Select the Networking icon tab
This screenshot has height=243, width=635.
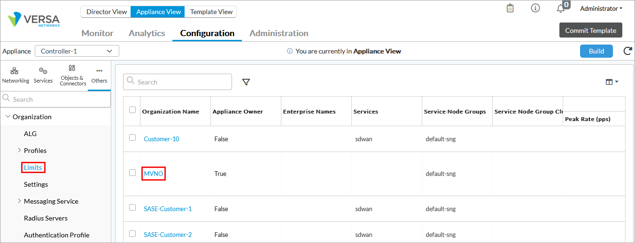pos(15,75)
